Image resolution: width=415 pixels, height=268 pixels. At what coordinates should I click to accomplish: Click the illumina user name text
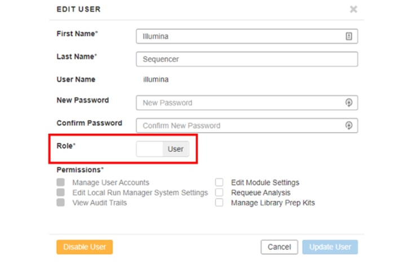[156, 80]
